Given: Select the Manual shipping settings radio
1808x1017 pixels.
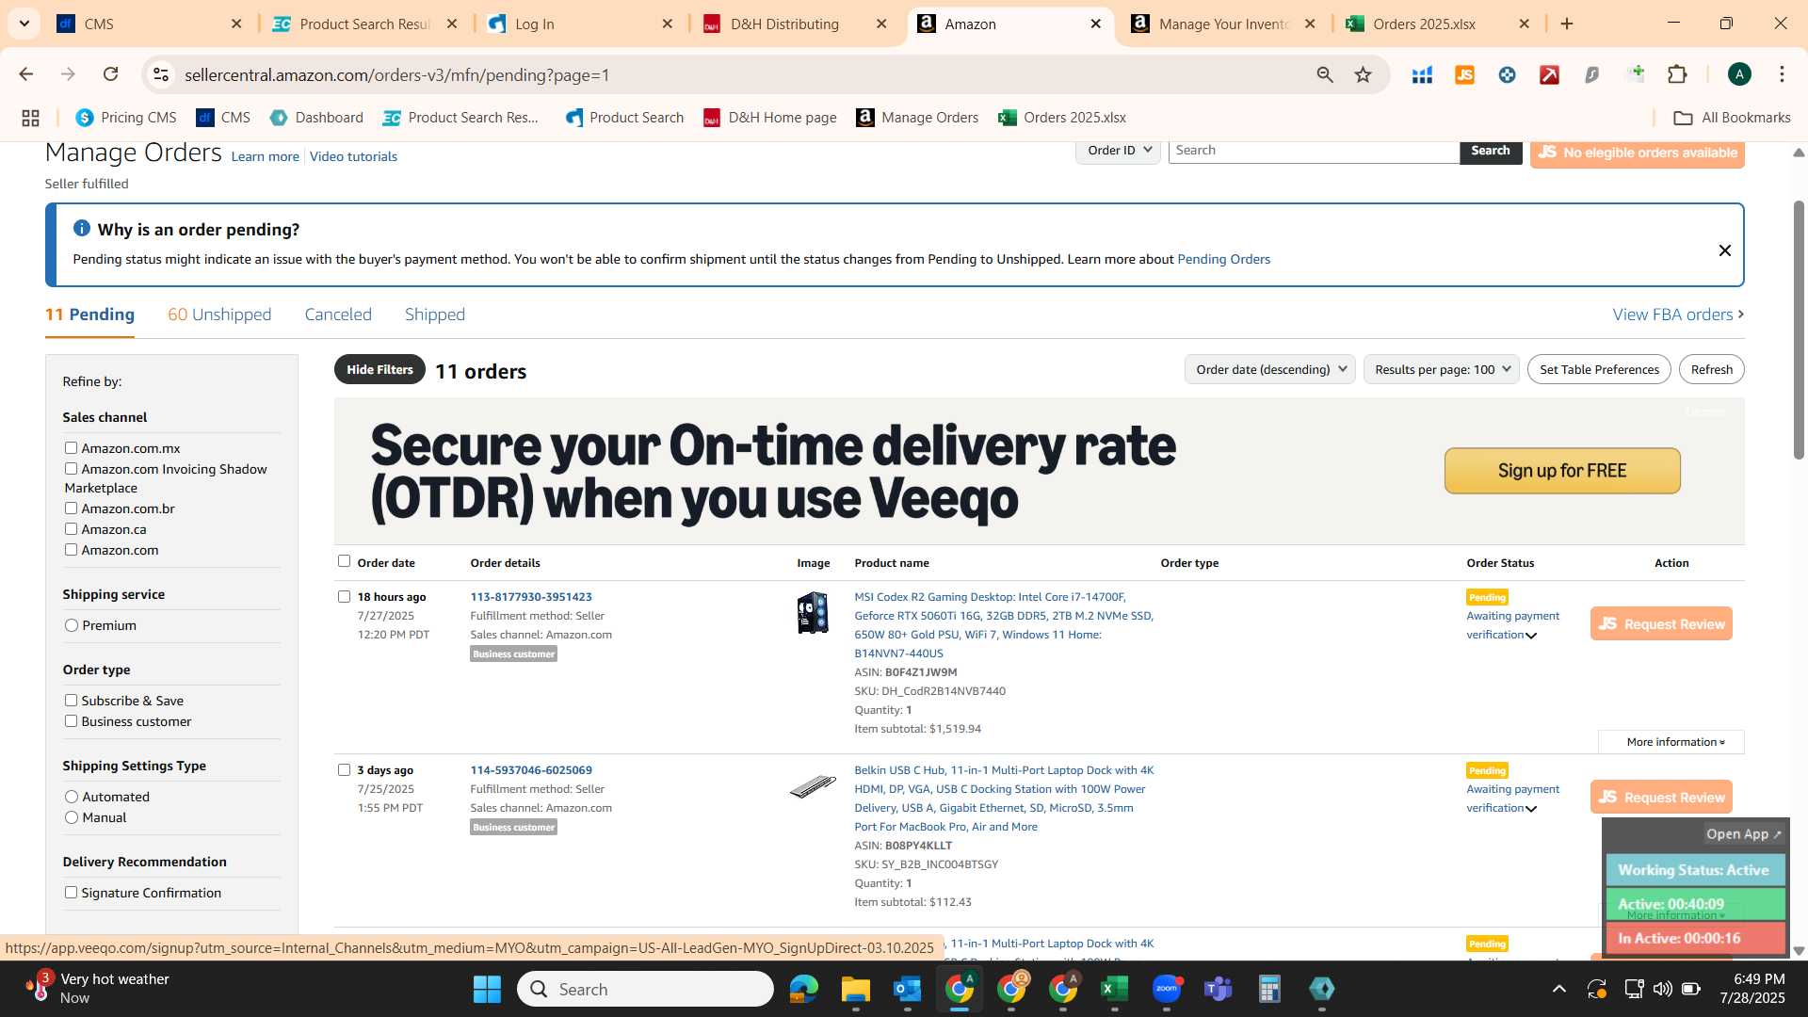Looking at the screenshot, I should [x=72, y=817].
